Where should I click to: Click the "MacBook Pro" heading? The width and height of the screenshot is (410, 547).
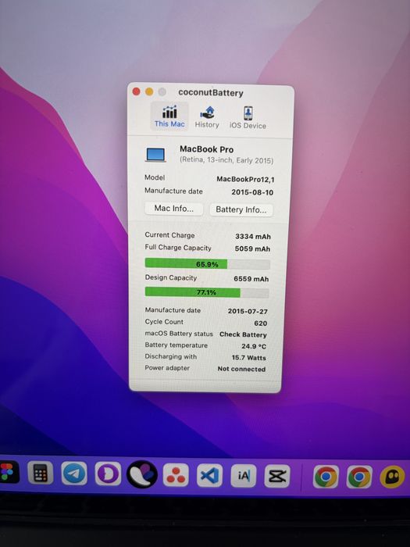click(x=206, y=149)
